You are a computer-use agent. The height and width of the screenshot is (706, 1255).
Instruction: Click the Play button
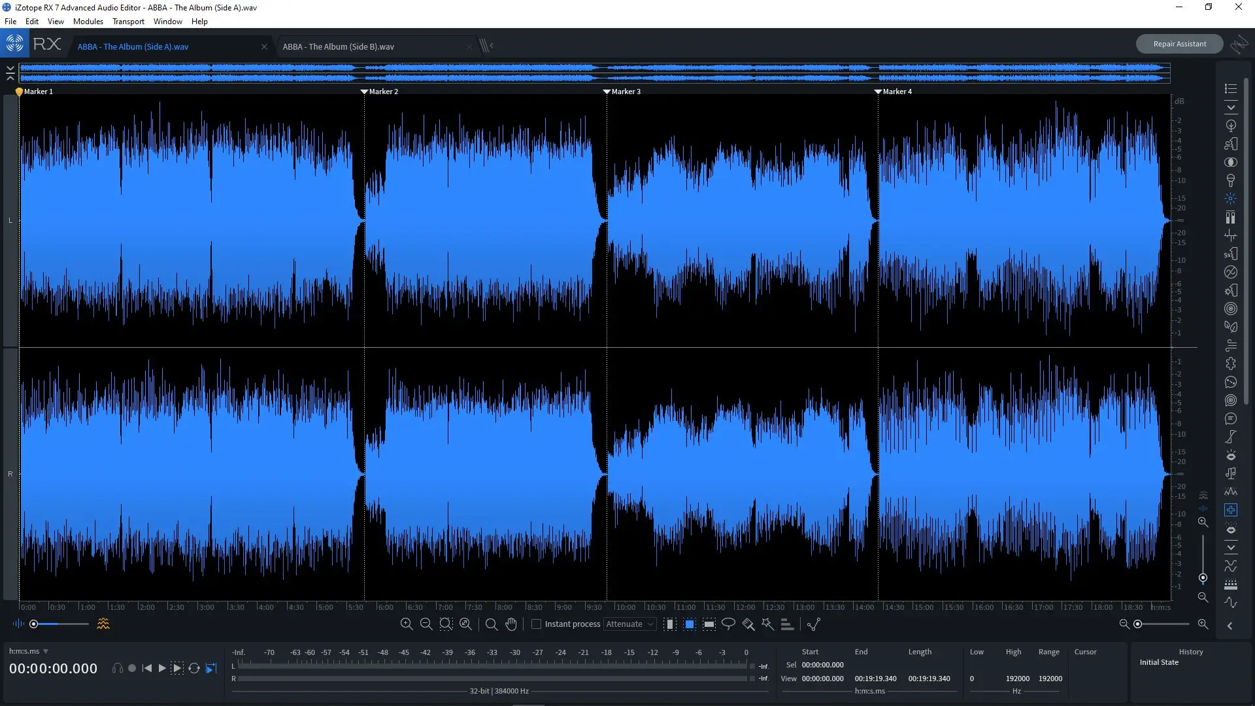point(162,668)
